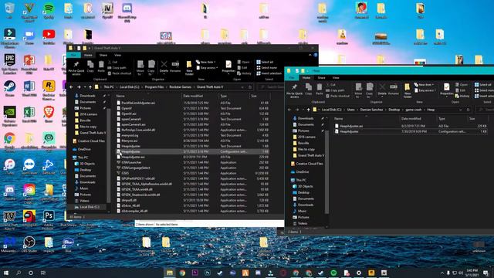Select the Rockstar Games Launcher desktop icon

[x=49, y=90]
